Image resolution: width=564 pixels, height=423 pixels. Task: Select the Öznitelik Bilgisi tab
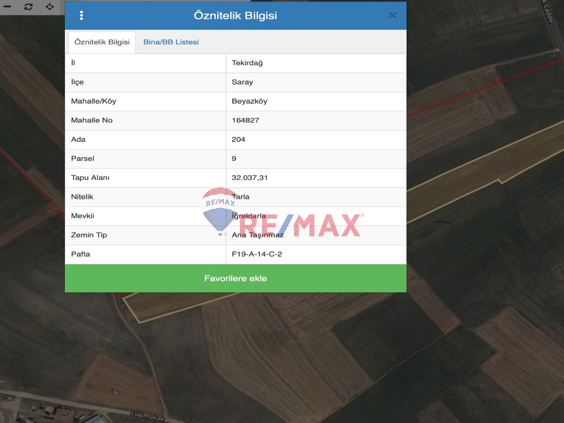[102, 42]
